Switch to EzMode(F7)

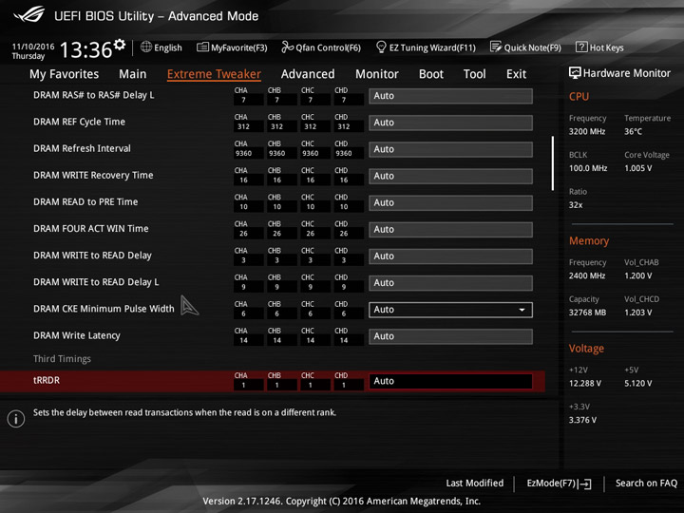(x=560, y=484)
